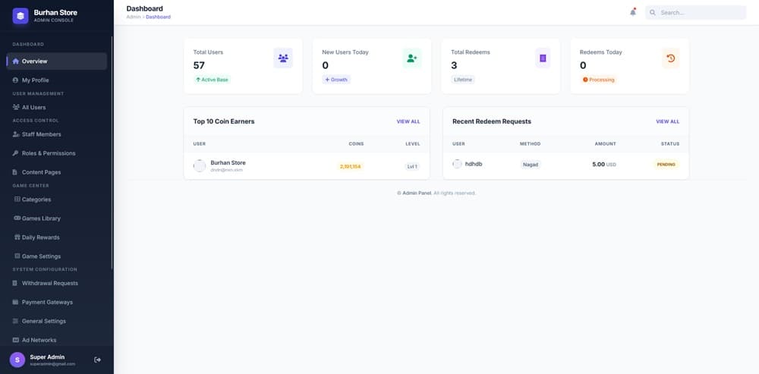The image size is (759, 374).
Task: View all Top 10 Coin Earners
Action: (x=408, y=121)
